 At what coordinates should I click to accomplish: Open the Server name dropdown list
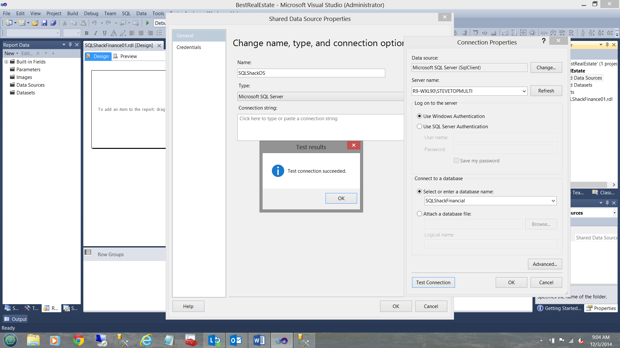pos(524,91)
